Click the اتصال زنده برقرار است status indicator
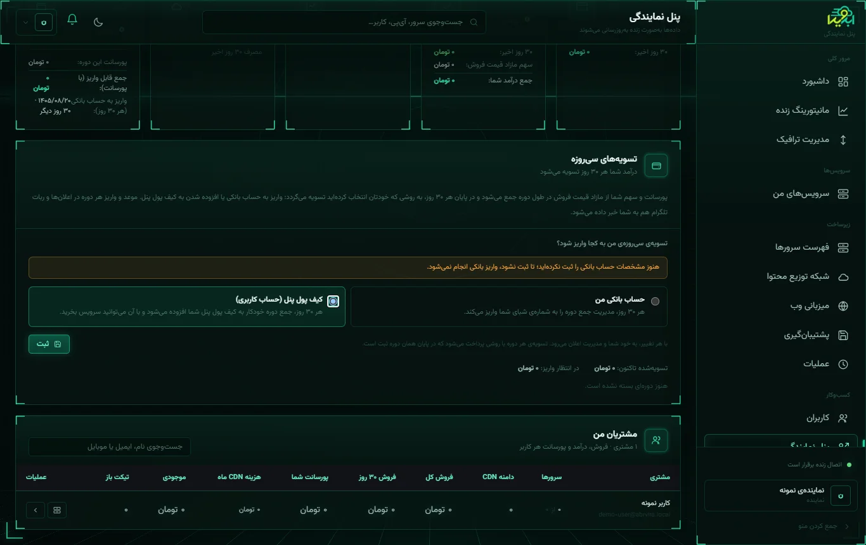The height and width of the screenshot is (545, 866). pos(818,465)
